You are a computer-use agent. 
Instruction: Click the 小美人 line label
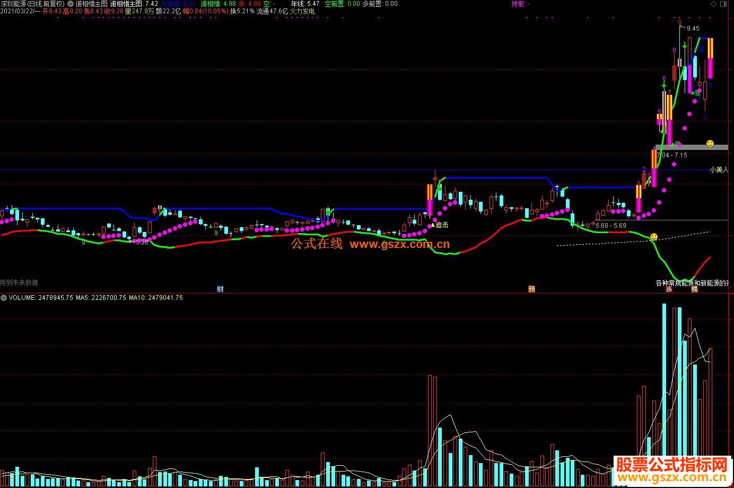pos(719,170)
